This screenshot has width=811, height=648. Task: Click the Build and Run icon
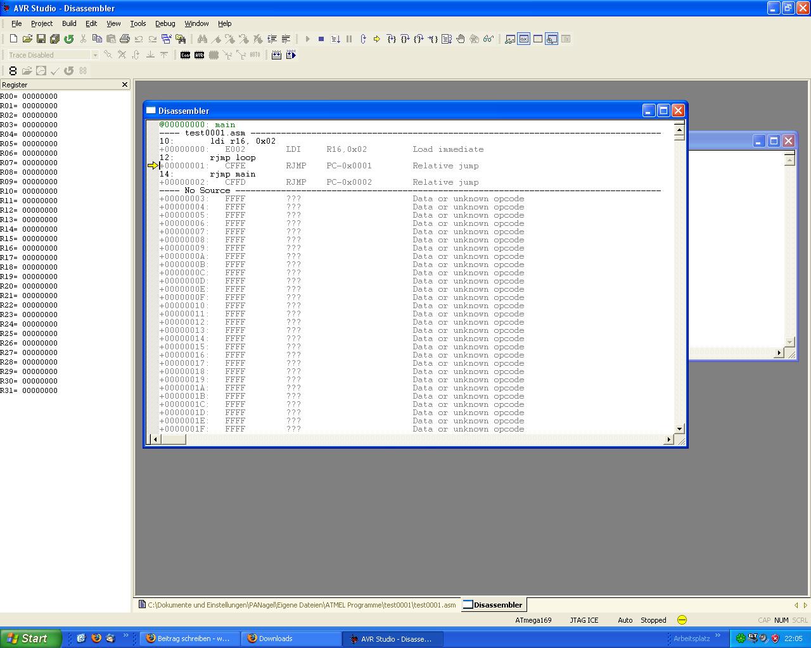coord(291,55)
